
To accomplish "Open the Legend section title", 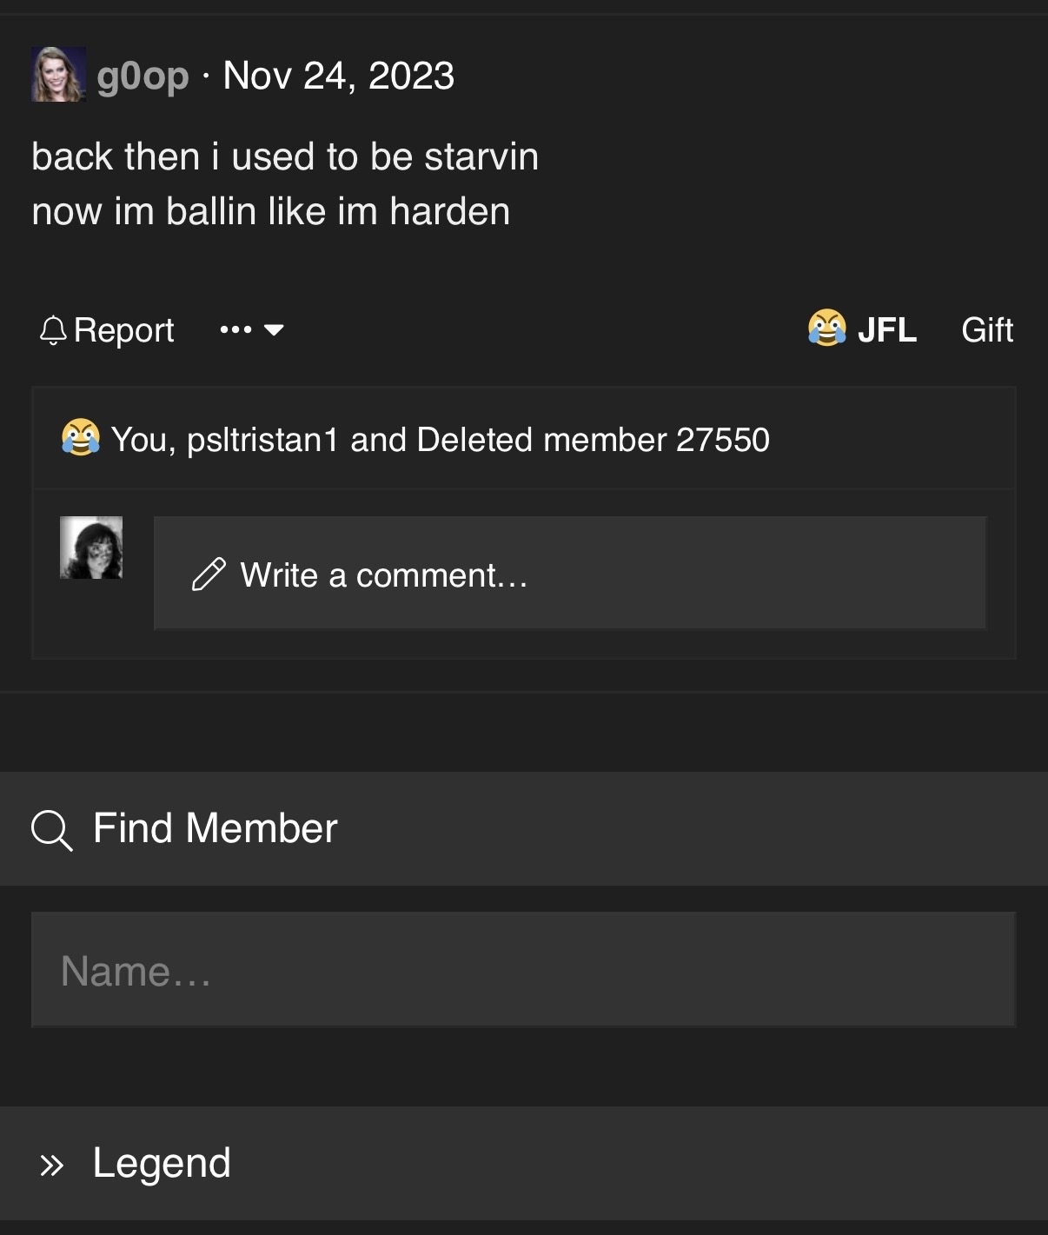I will click(162, 1164).
